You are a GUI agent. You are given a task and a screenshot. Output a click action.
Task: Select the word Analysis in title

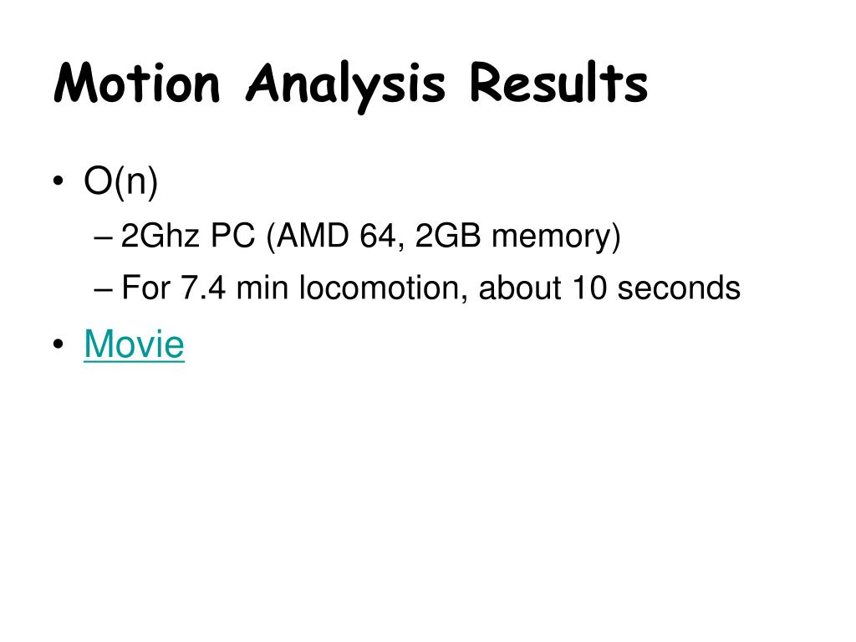tap(345, 86)
